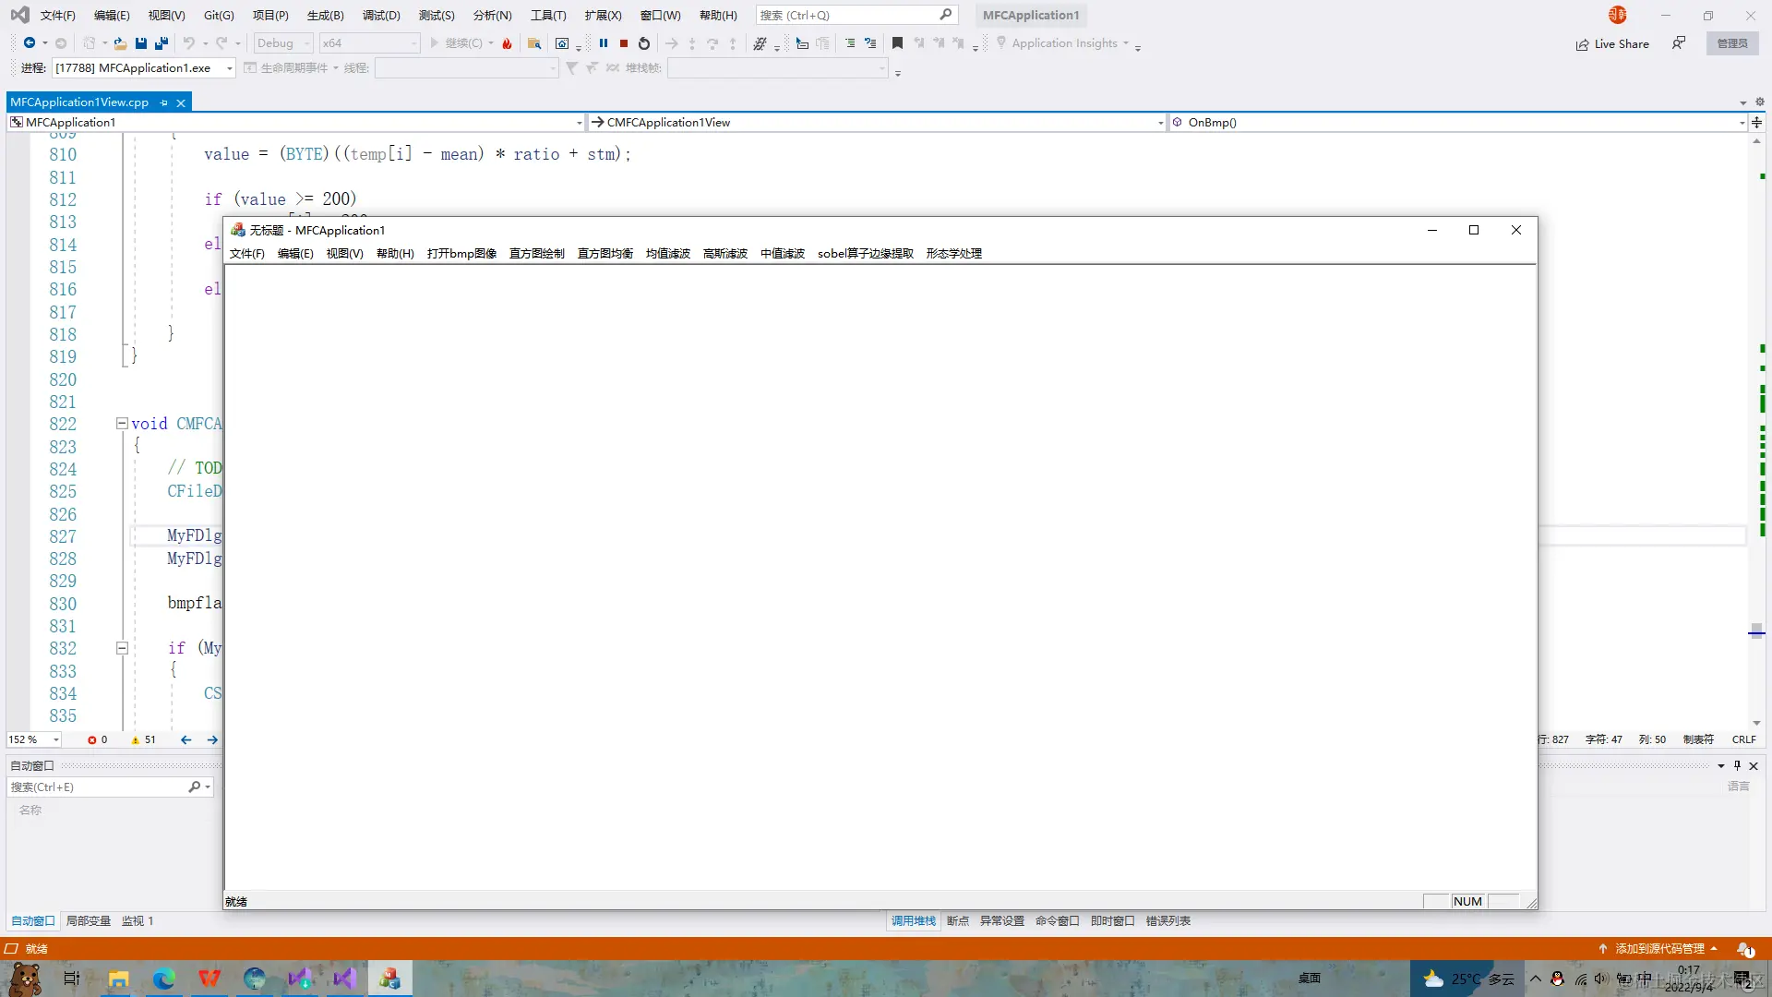Click the Save All icon

(162, 43)
